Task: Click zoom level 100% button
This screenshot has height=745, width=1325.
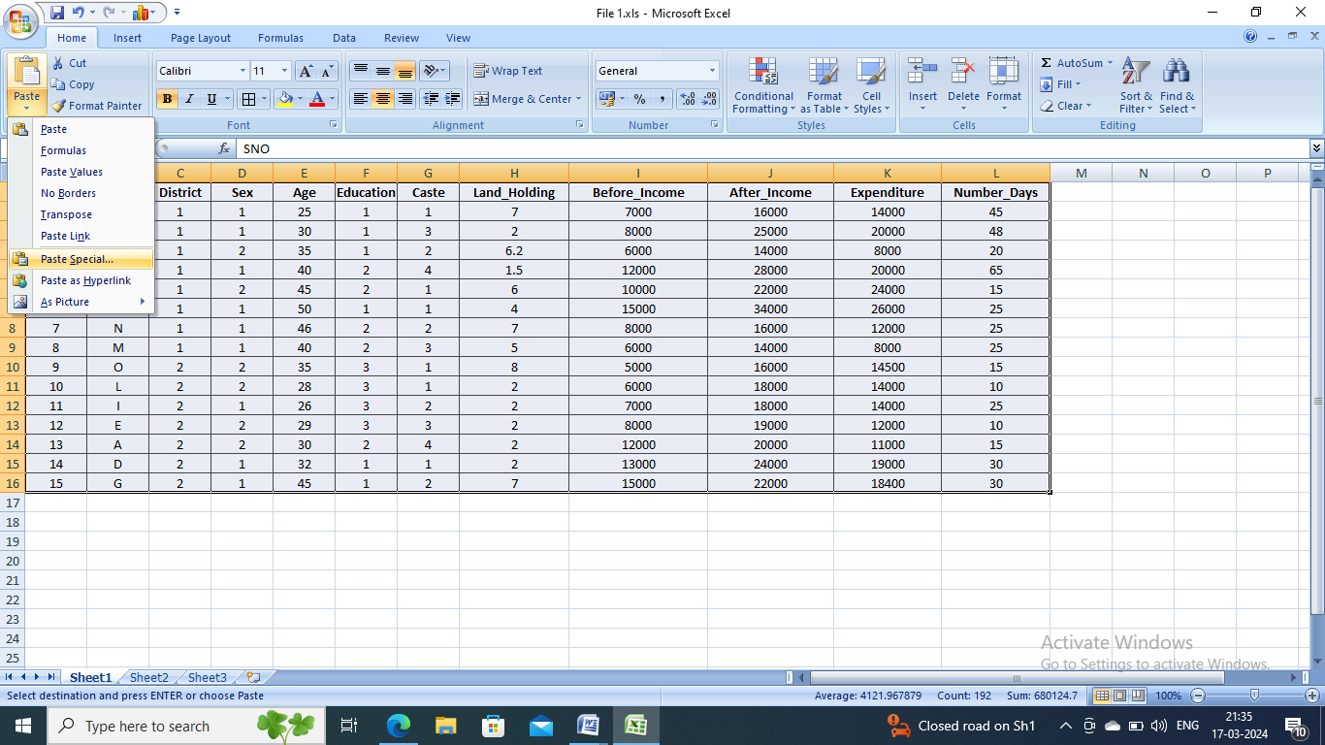Action: 1168,696
